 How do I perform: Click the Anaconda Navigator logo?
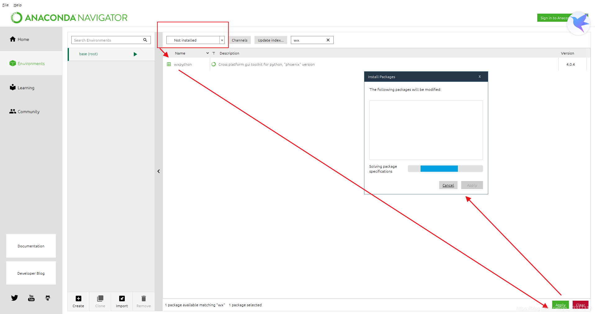click(x=69, y=18)
